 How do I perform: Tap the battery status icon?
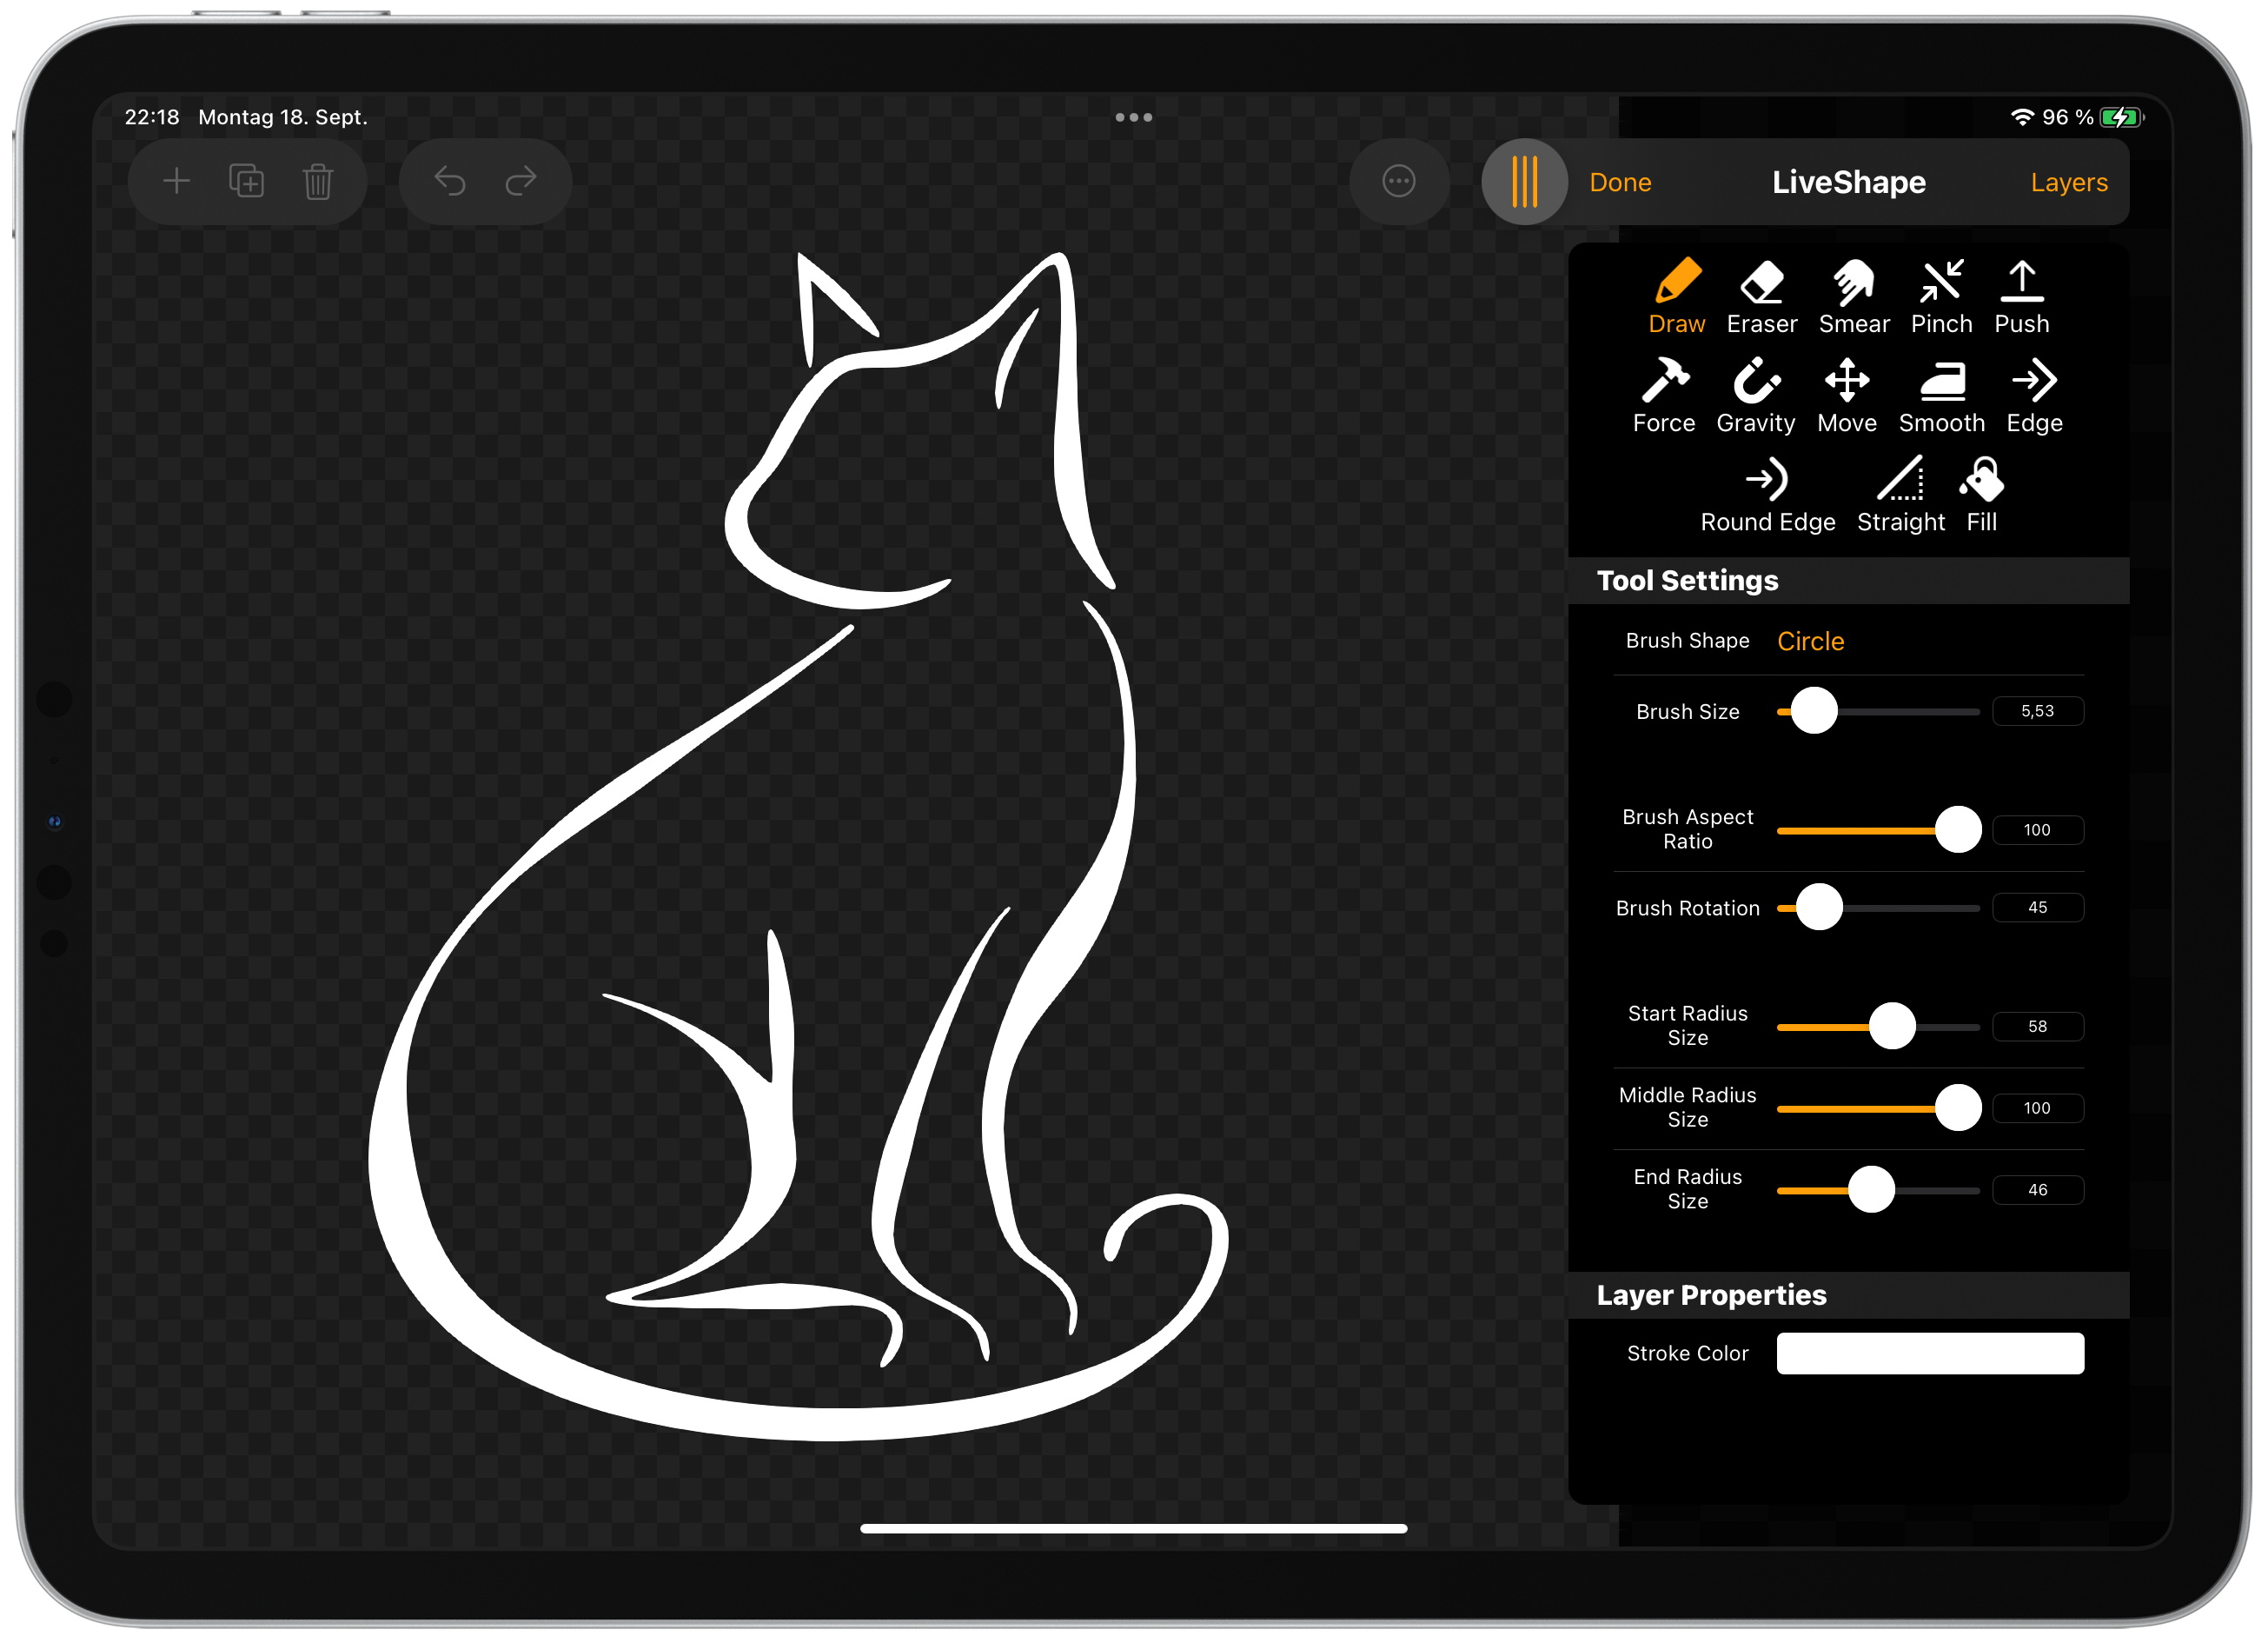(x=2122, y=117)
